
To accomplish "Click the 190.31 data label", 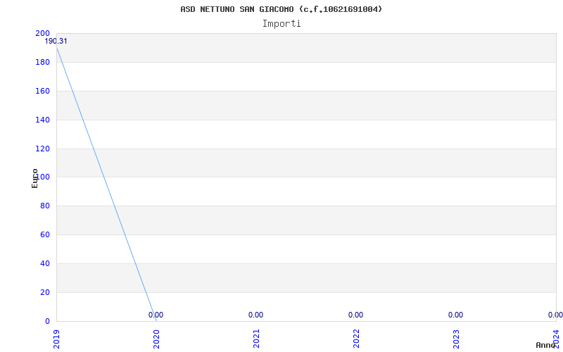I will coord(56,42).
